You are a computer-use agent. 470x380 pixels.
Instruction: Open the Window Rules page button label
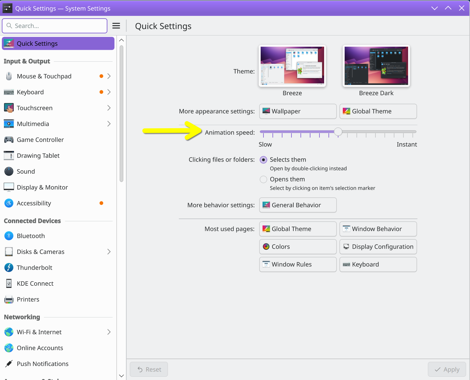click(x=292, y=265)
